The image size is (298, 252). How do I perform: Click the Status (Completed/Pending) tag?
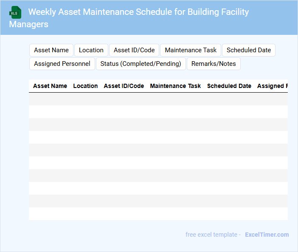tap(141, 64)
